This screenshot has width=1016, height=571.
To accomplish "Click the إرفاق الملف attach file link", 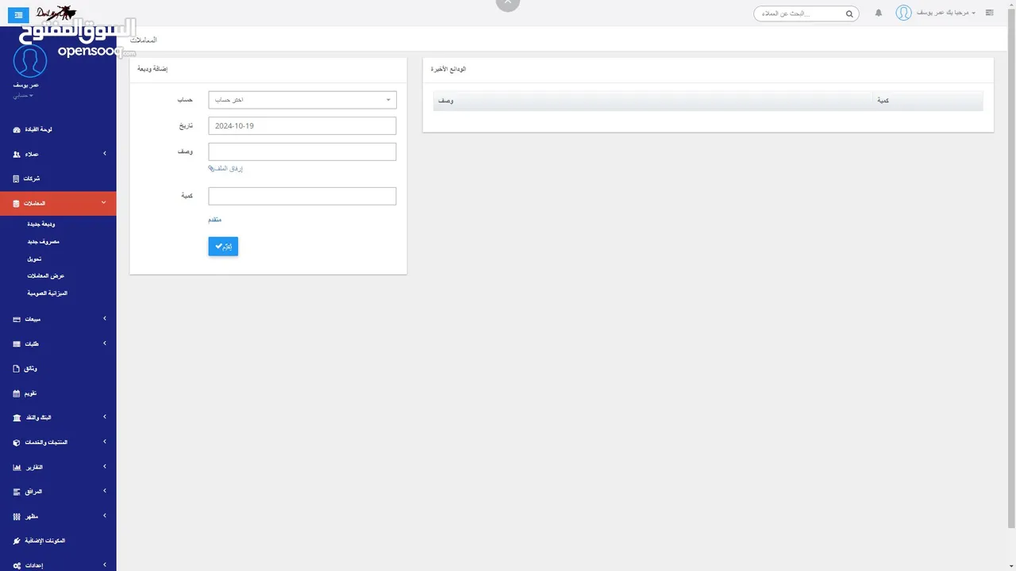I will point(225,169).
